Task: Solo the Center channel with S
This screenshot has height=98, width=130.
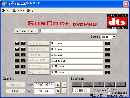Action: tap(23, 55)
